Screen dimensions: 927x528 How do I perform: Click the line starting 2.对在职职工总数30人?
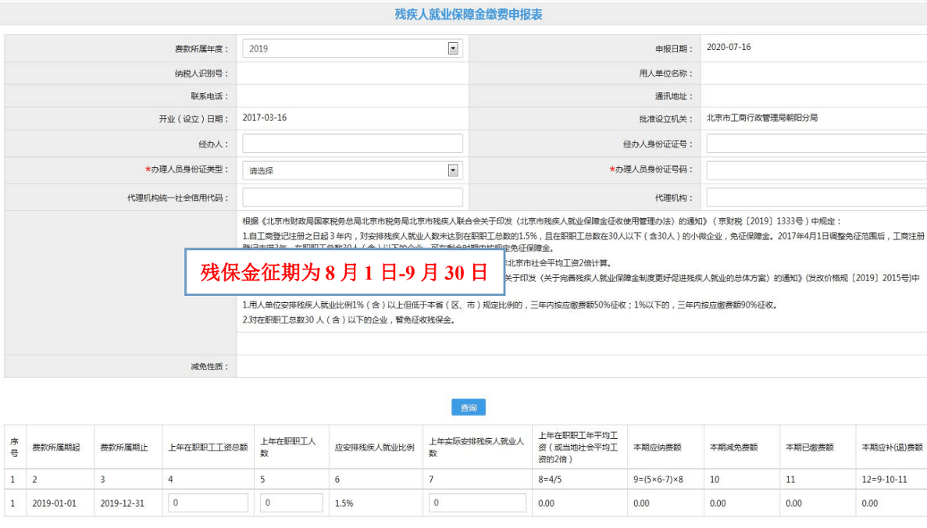click(x=349, y=320)
